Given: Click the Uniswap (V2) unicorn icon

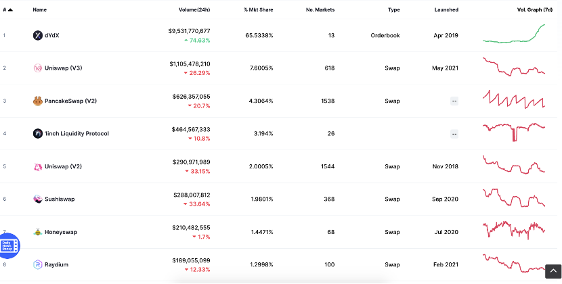Looking at the screenshot, I should [x=38, y=166].
